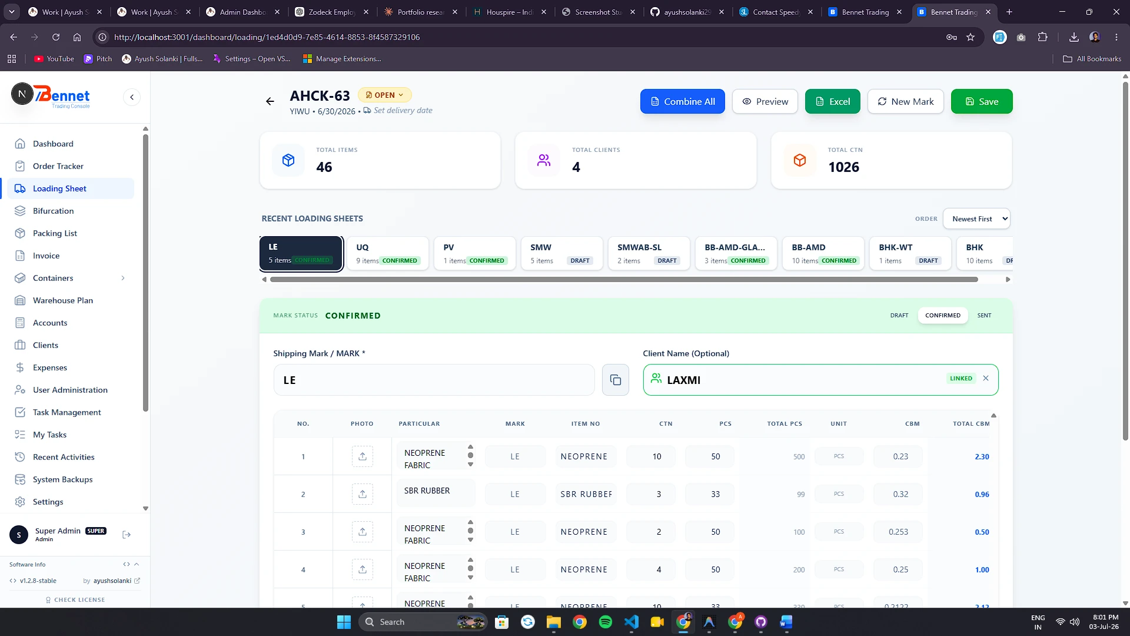Open Order Tracker in the sidebar
Screen dimensions: 1130x636
click(x=71, y=166)
